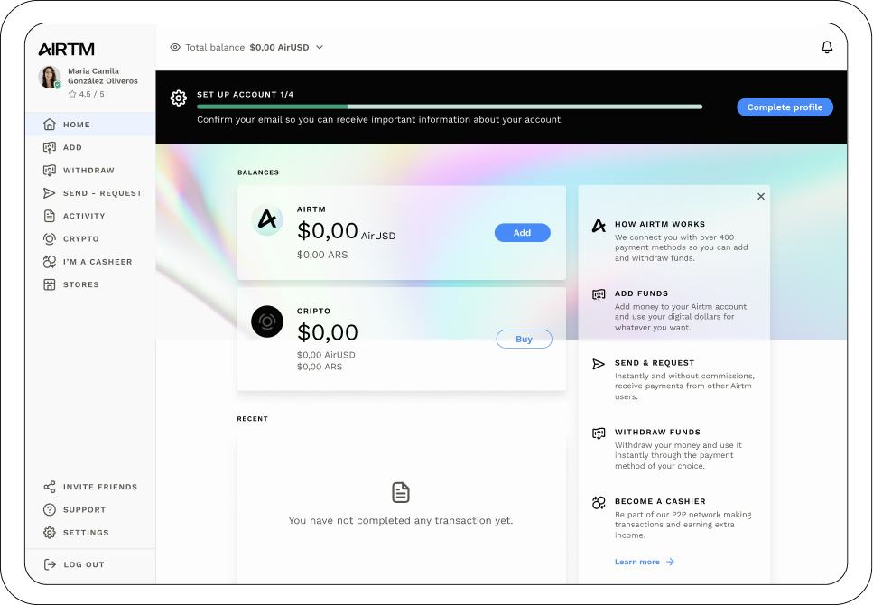873x605 pixels.
Task: Click the account setup progress bar
Action: [x=450, y=107]
